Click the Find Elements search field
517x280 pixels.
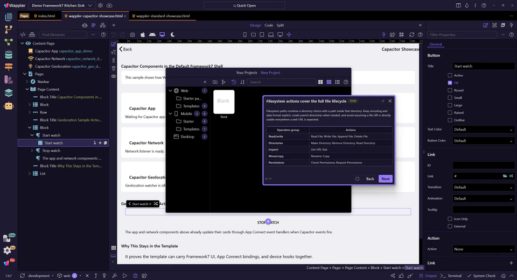(64, 34)
